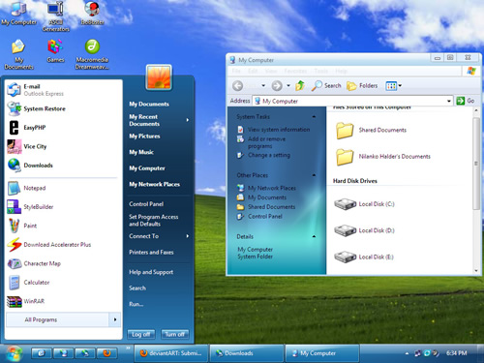Open Local Disk (C:)
The image size is (484, 363).
tap(365, 204)
